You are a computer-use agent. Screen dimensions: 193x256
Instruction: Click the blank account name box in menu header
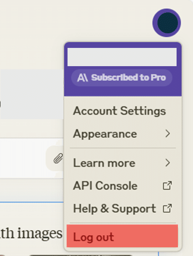tap(122, 57)
